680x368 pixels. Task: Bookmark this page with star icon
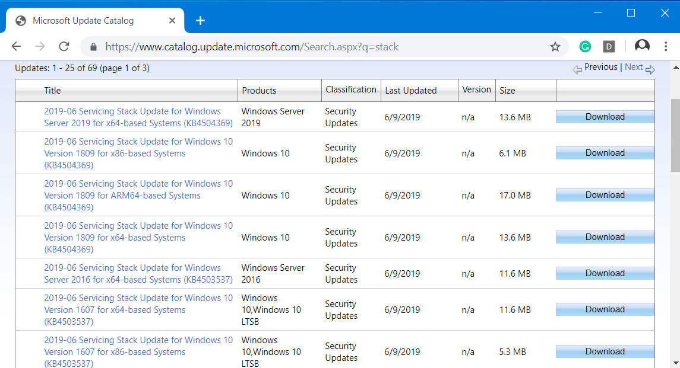click(x=555, y=47)
